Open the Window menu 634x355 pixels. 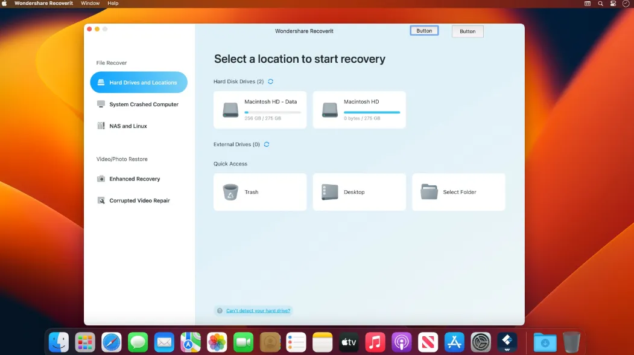[90, 3]
